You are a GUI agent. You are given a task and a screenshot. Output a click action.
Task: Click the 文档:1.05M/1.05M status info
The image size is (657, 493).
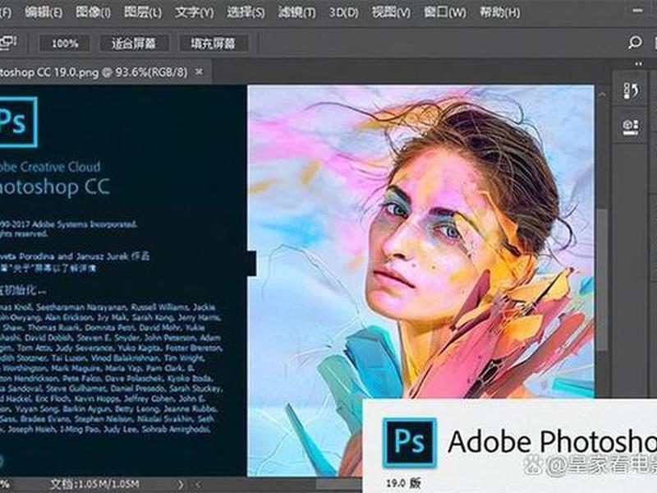94,485
